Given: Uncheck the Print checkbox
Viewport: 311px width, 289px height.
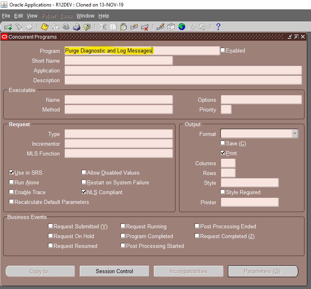Looking at the screenshot, I should (x=223, y=153).
